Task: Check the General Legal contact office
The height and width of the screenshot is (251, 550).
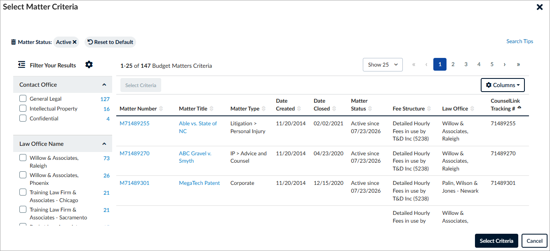Action: point(23,99)
